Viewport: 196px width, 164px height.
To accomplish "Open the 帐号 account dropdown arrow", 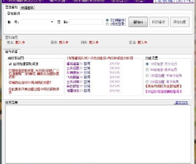I will pos(52,22).
